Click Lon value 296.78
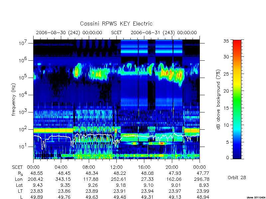266x199 pixels. coord(201,179)
